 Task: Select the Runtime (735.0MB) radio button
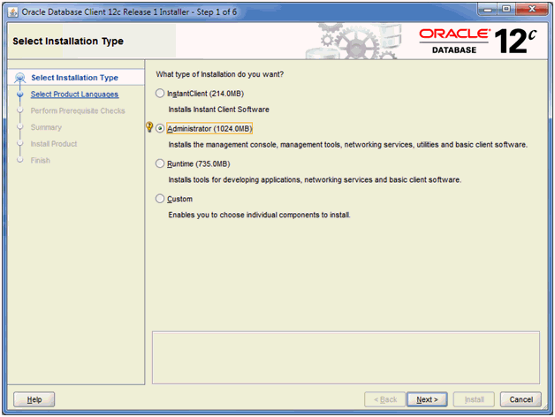tap(160, 163)
